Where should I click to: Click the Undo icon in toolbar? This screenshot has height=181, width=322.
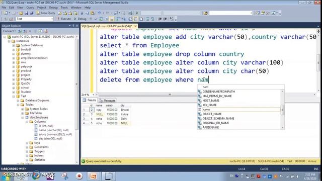pos(99,13)
